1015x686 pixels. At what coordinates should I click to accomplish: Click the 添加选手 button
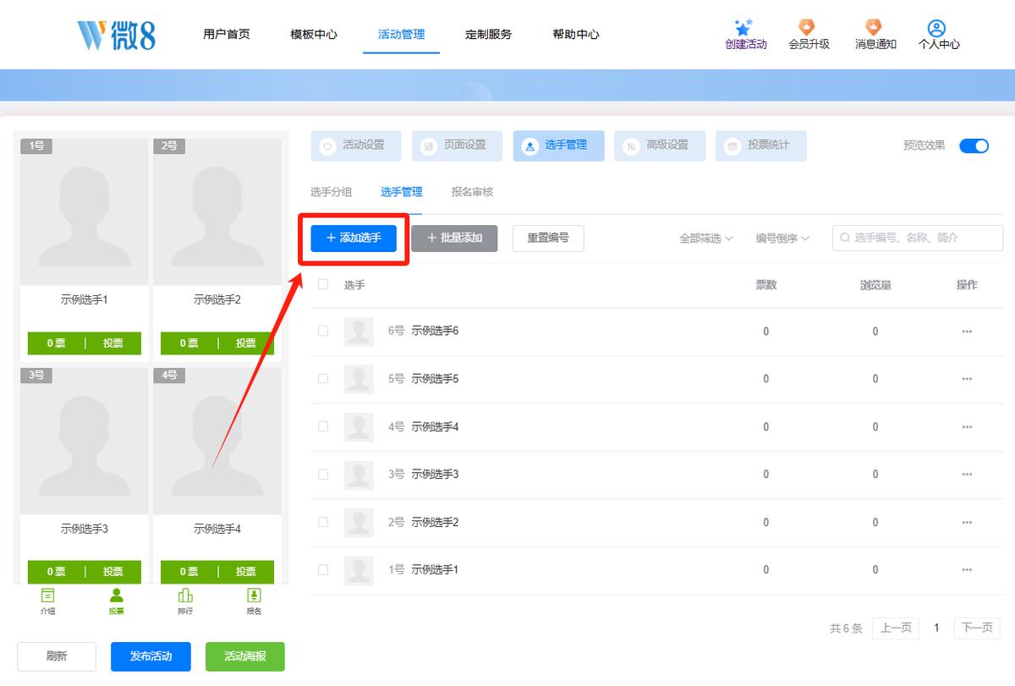coord(354,239)
